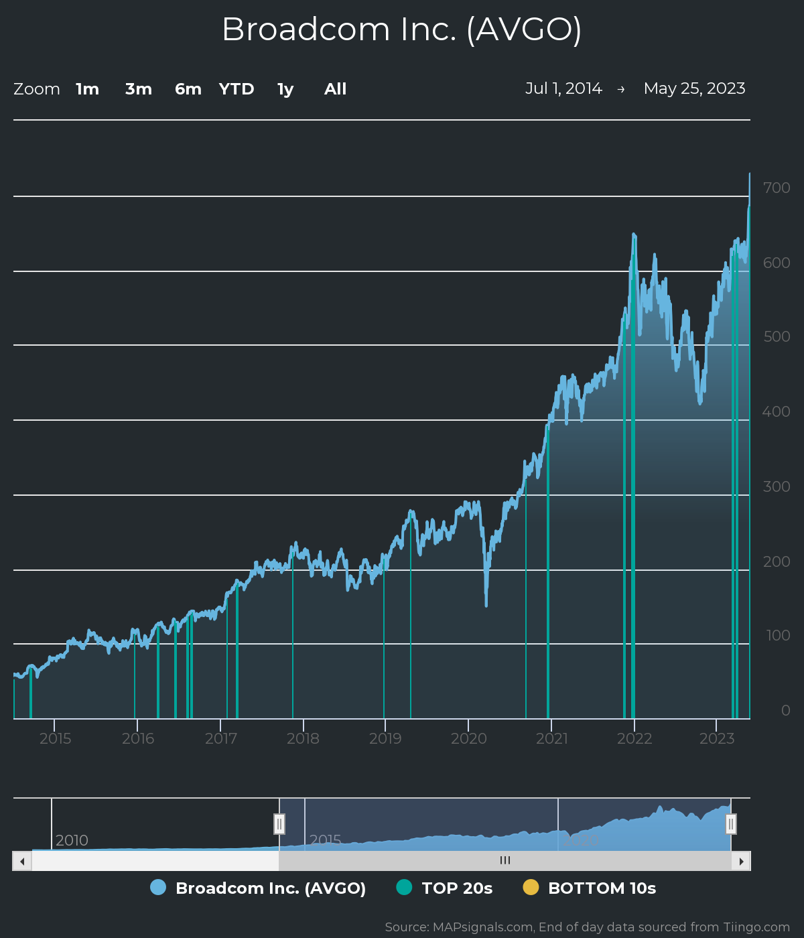Click the 2018 x-axis label
Image resolution: width=804 pixels, height=938 pixels.
coord(303,738)
